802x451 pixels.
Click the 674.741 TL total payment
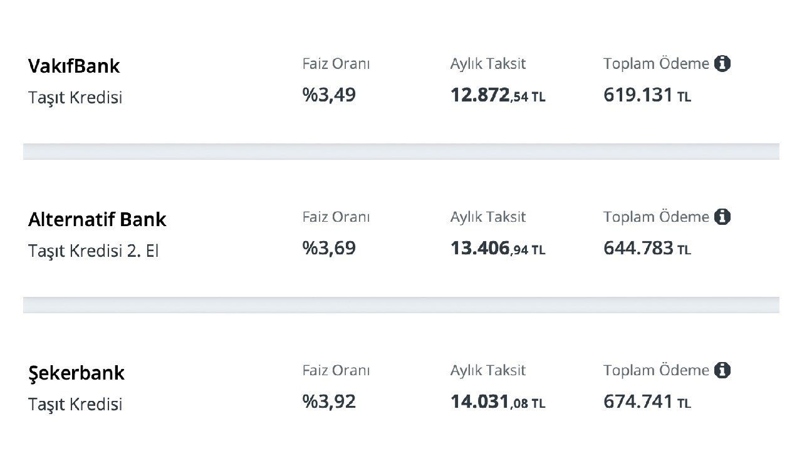pos(647,402)
